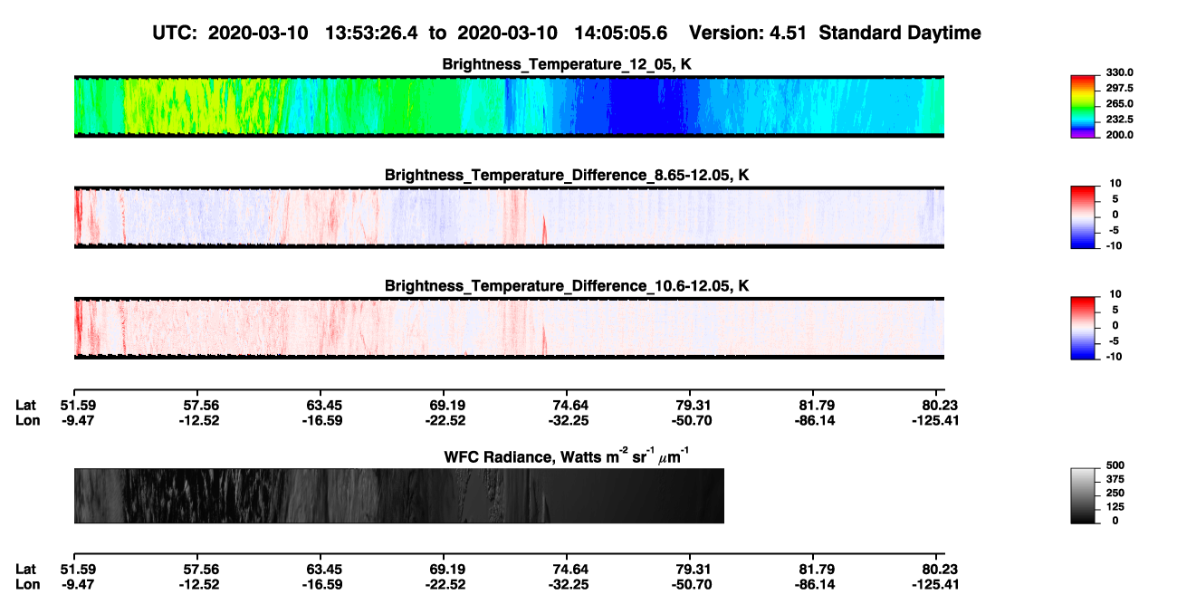Click the 'Brightness_Temperature_Difference_8.65-12.05, K' title
The width and height of the screenshot is (1177, 604).
click(567, 175)
